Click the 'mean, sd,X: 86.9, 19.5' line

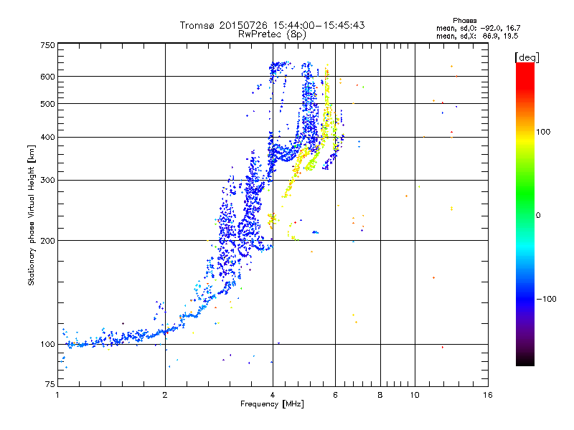[x=477, y=36]
